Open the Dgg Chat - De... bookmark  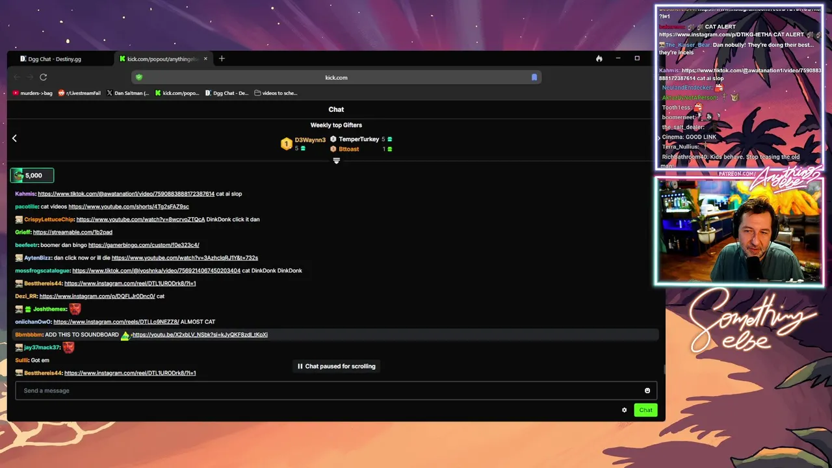[226, 93]
